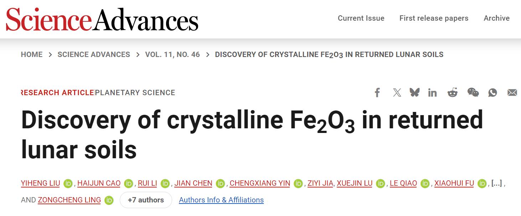Open author Haijun Cao's link
Viewport: 521px width, 216px height.
99,183
